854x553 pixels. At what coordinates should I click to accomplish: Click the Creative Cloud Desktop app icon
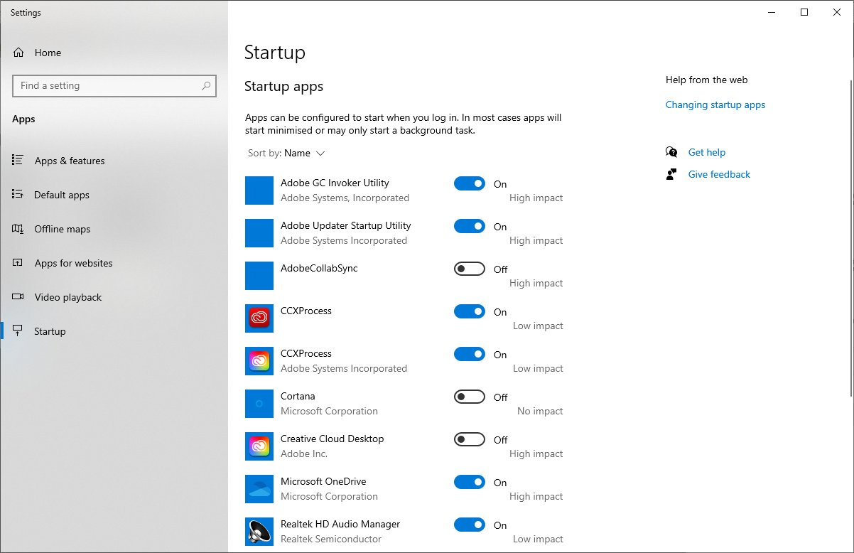(x=259, y=446)
